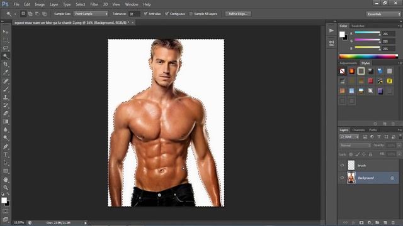Screen dimensions: 403x226
Task: Enable Sample All Layers checkbox
Action: pyautogui.click(x=191, y=14)
